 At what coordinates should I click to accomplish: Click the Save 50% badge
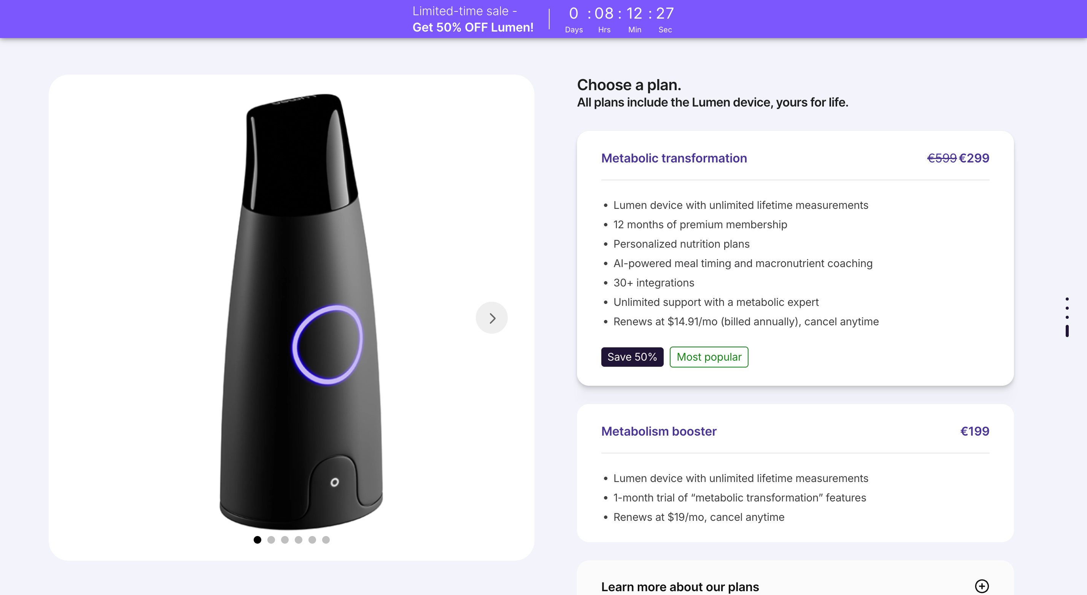point(632,357)
